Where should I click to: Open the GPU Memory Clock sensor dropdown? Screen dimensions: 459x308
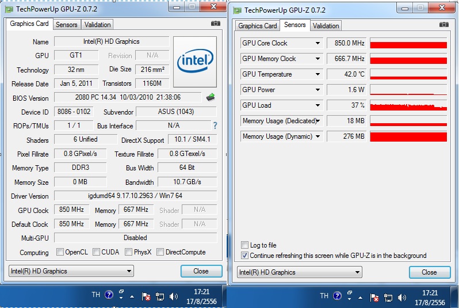click(x=318, y=59)
